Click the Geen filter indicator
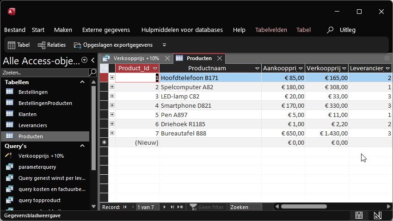 (207, 207)
